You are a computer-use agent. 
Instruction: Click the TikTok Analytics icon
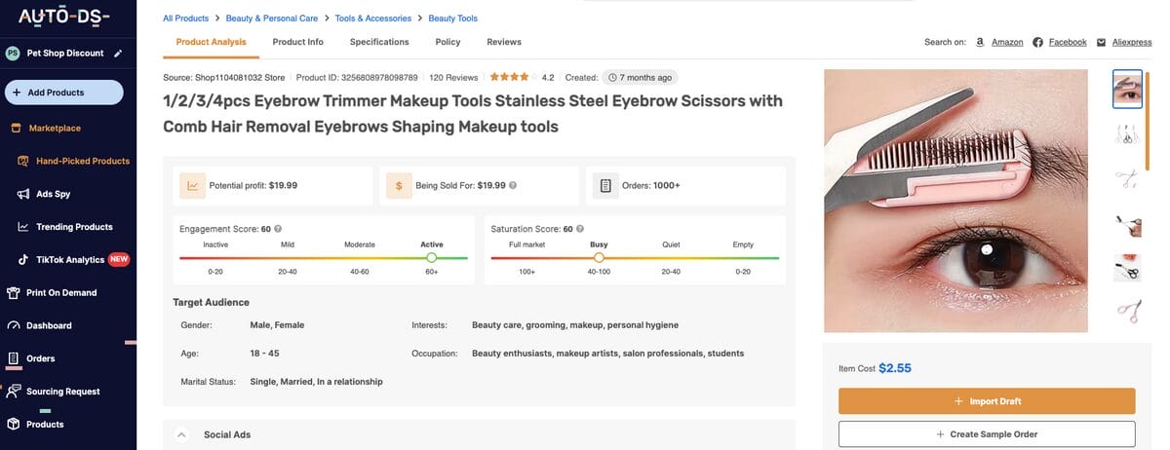23,260
